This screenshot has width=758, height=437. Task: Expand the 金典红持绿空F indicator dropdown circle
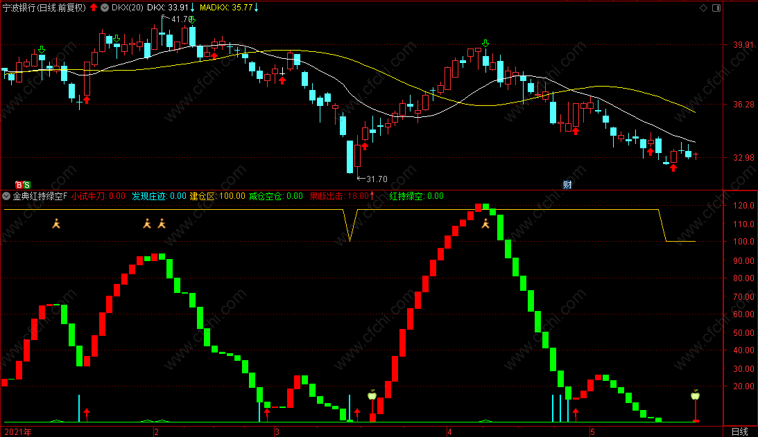(x=6, y=196)
